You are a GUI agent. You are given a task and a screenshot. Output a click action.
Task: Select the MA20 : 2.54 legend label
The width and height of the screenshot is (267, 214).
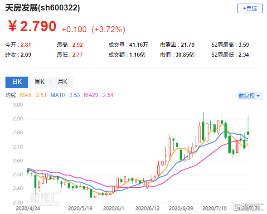click(98, 95)
